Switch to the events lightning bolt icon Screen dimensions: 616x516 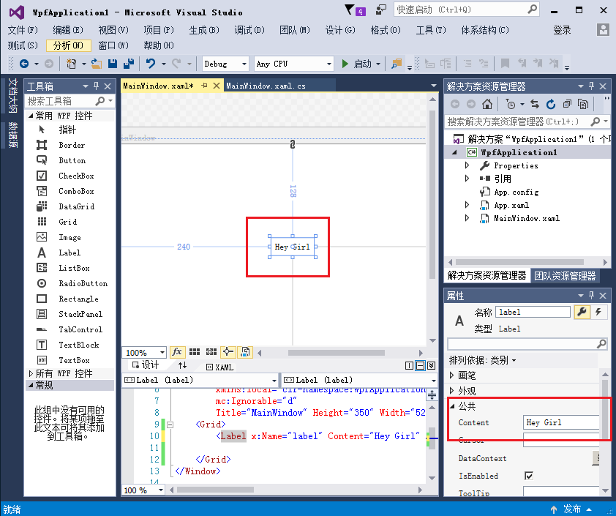pyautogui.click(x=598, y=312)
